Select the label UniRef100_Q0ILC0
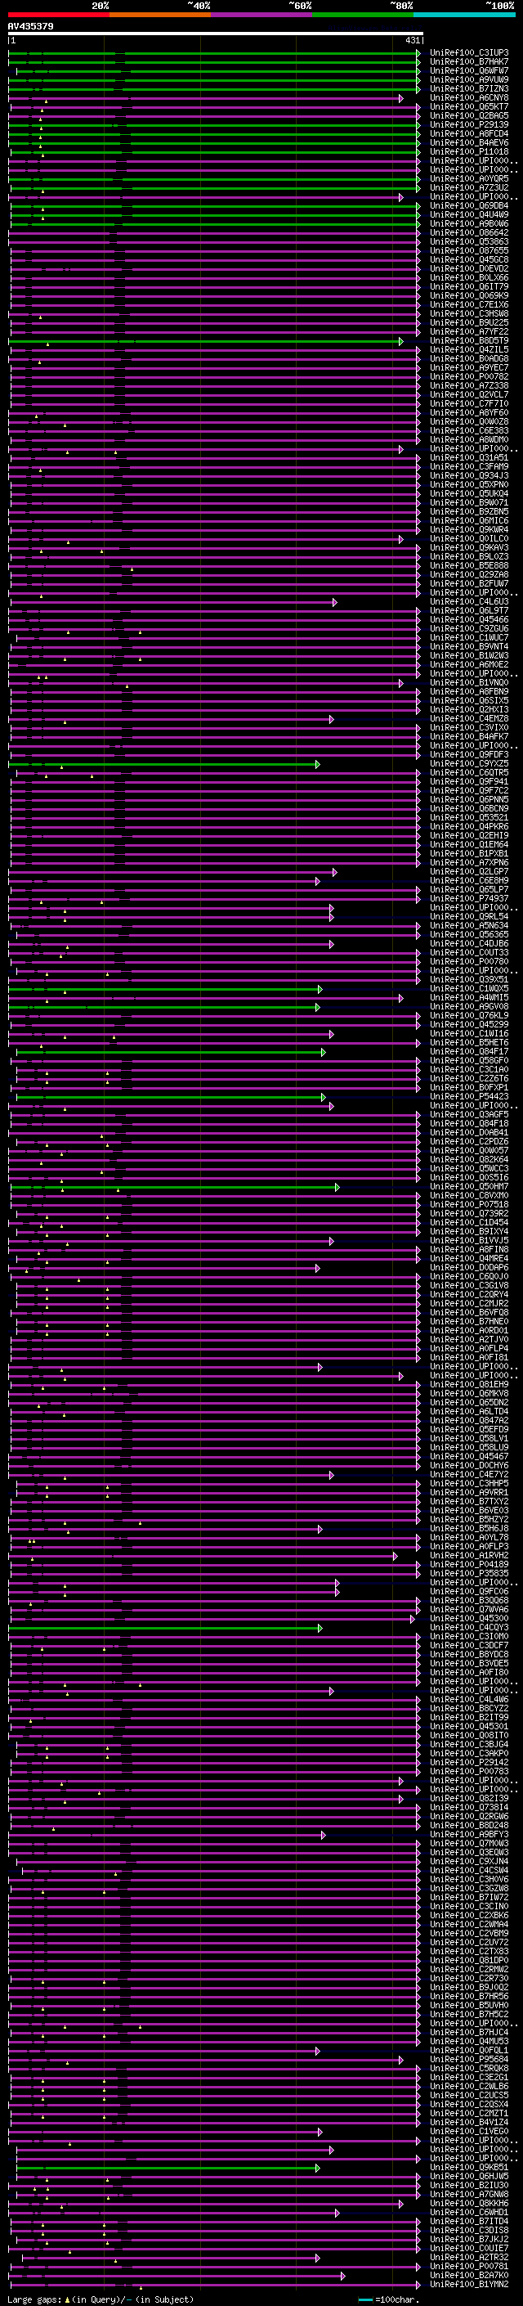Viewport: 523px width, 2306px height. pyautogui.click(x=468, y=539)
